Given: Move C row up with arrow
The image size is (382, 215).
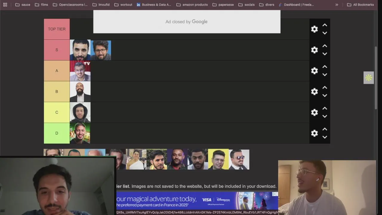Looking at the screenshot, I should [325, 108].
